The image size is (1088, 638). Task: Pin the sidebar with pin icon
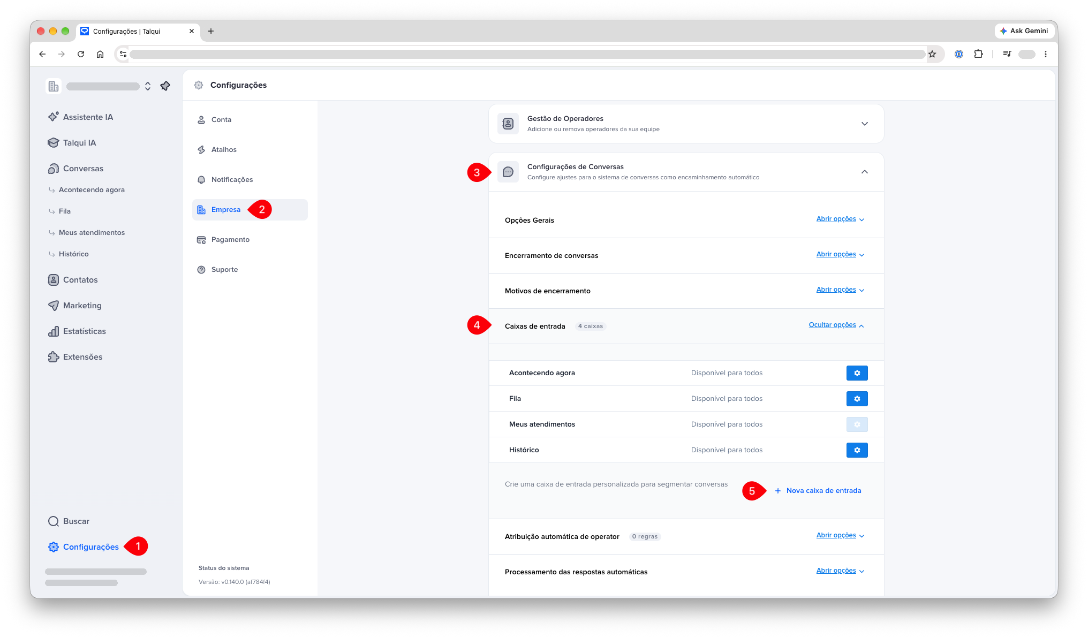point(165,86)
